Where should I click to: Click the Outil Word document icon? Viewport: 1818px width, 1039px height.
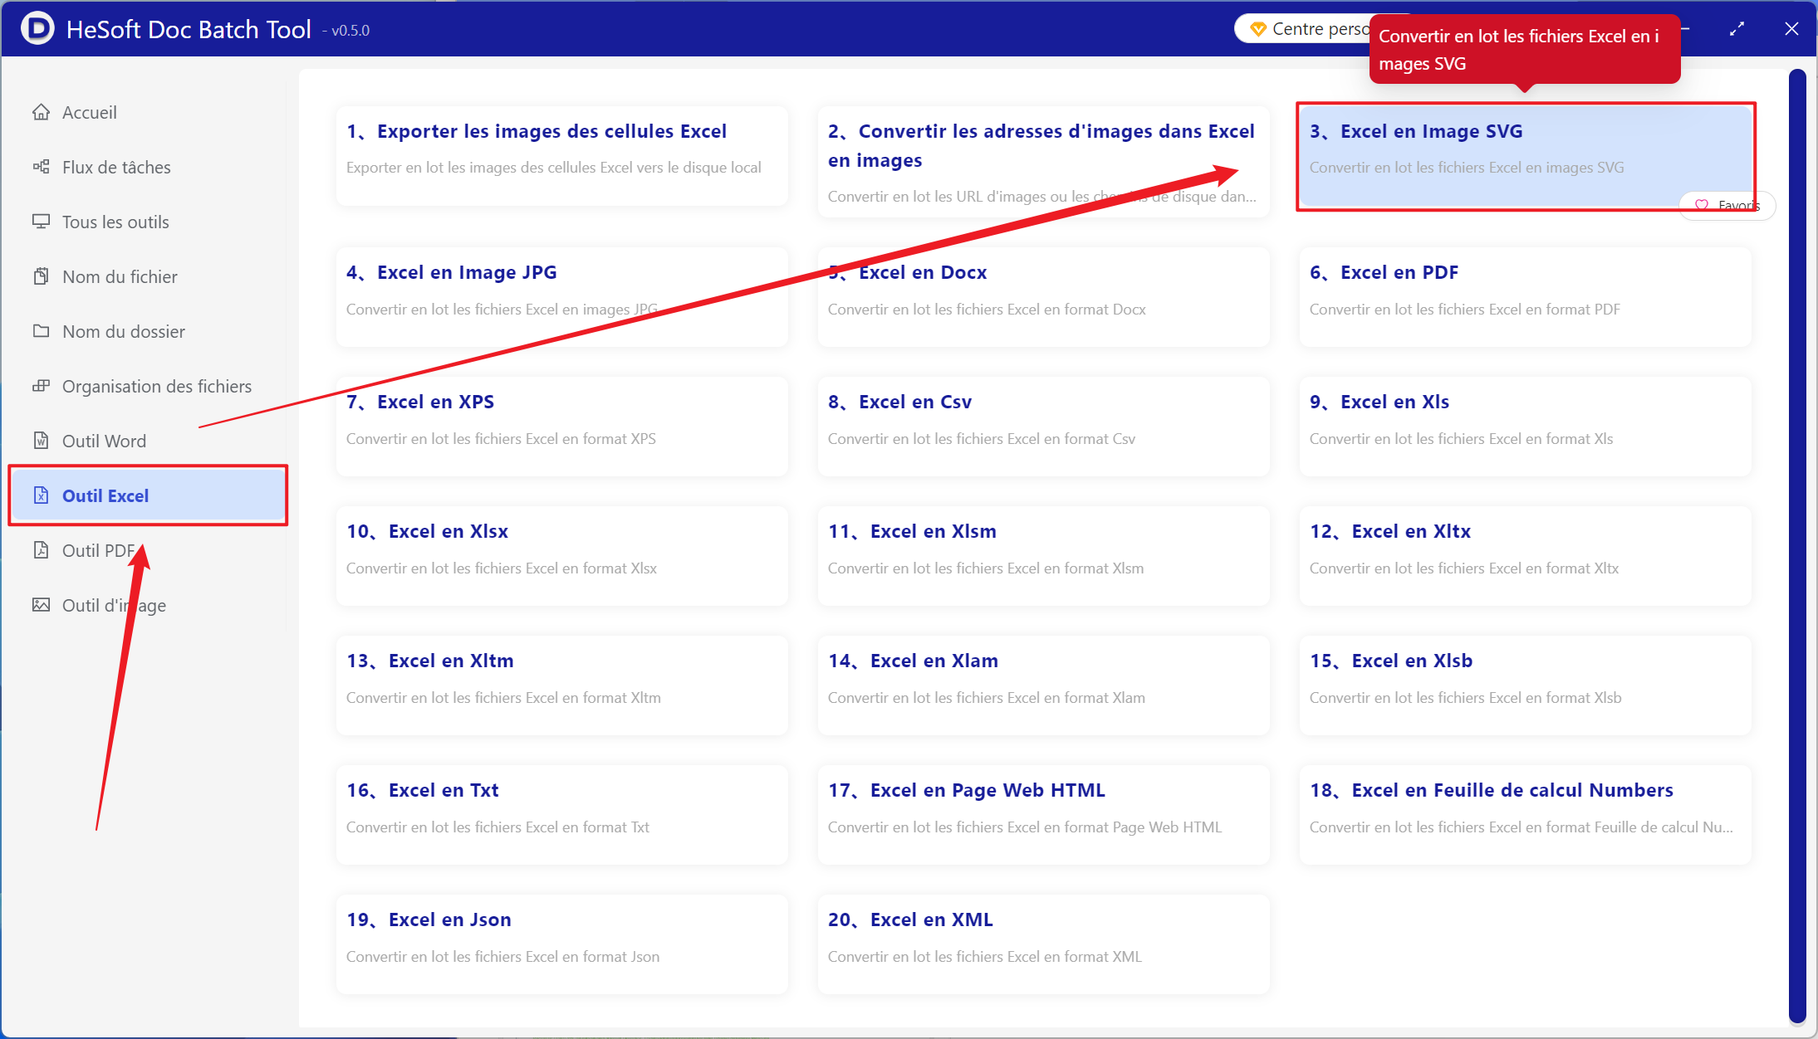(41, 441)
